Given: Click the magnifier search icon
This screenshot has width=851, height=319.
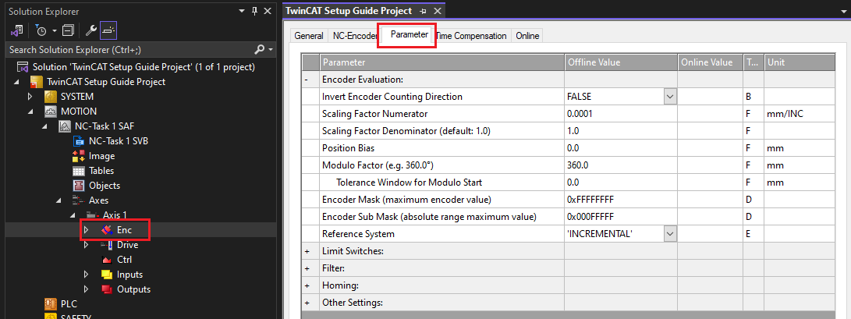Looking at the screenshot, I should pyautogui.click(x=260, y=50).
